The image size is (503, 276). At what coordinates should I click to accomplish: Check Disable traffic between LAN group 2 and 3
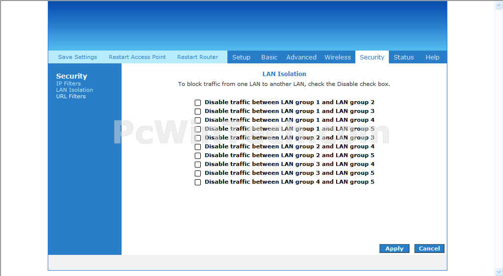coord(198,138)
